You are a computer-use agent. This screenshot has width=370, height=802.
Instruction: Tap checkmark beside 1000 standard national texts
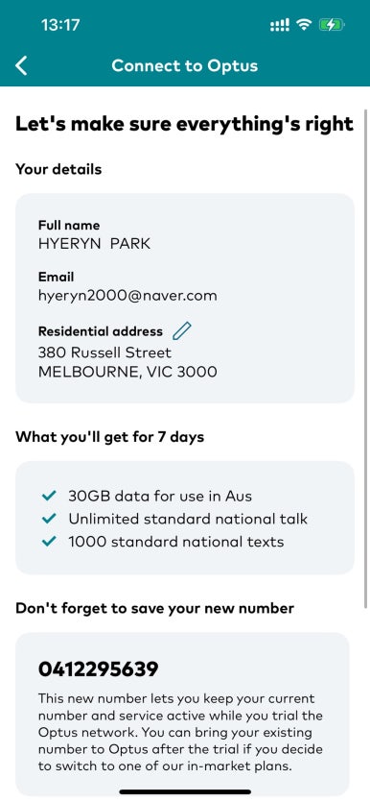[49, 542]
